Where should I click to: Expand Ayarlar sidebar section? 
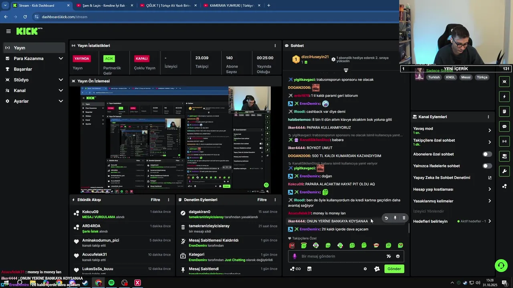(x=61, y=101)
